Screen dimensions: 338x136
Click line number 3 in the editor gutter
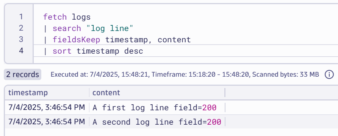tap(21, 40)
